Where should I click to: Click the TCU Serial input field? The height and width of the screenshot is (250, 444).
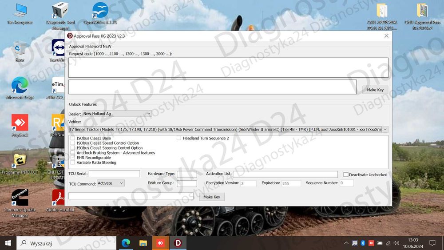coord(115,174)
